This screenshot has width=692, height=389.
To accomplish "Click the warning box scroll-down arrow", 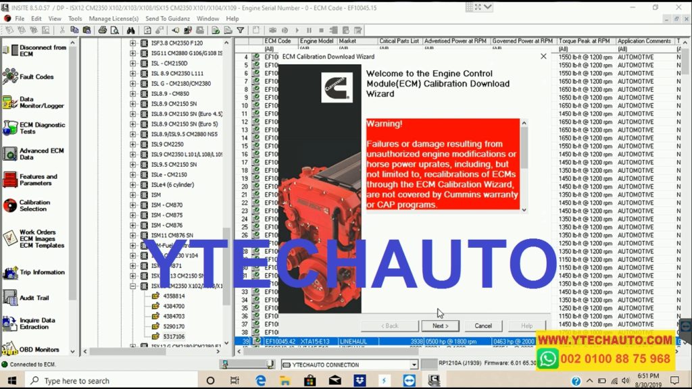I will point(524,209).
